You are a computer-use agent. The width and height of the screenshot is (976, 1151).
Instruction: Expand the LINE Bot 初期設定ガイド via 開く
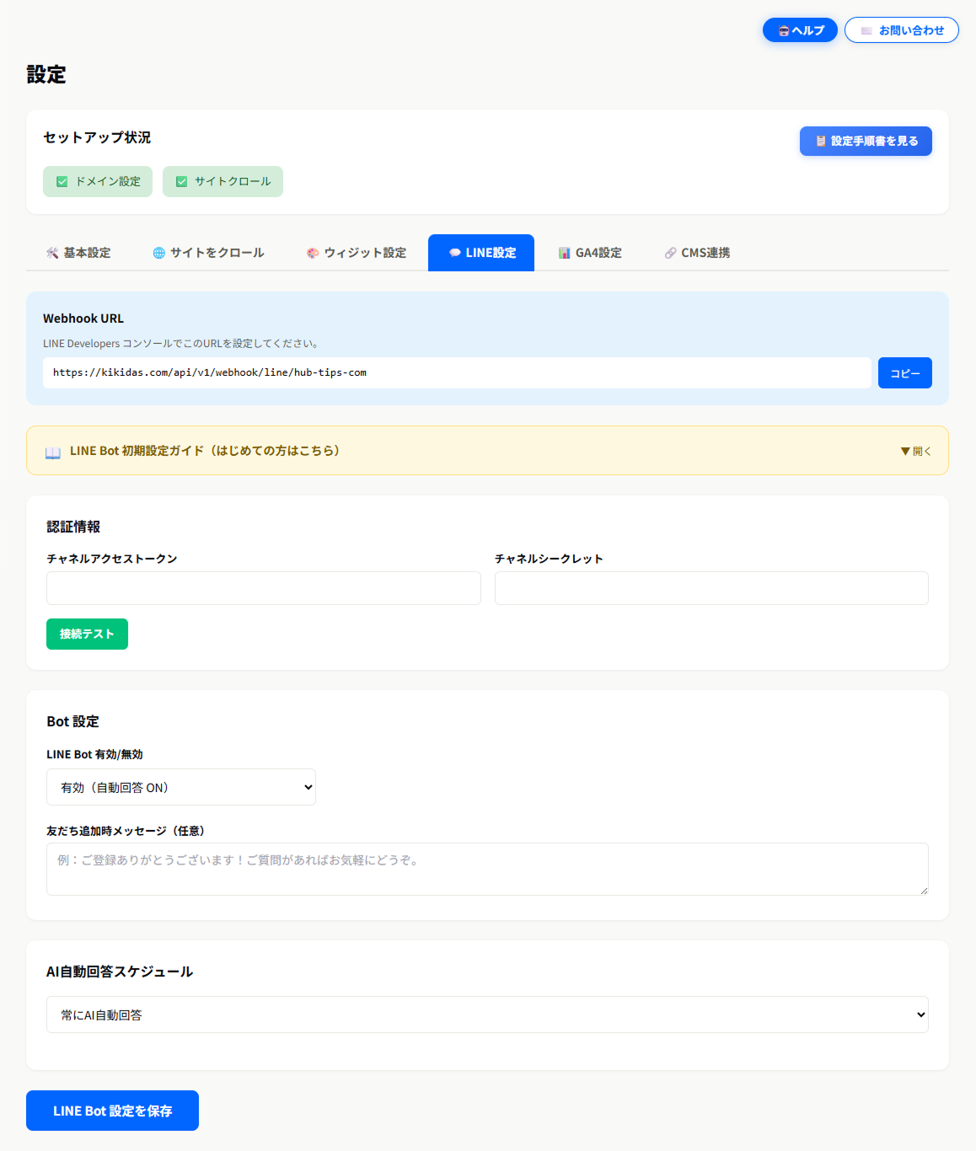tap(915, 451)
